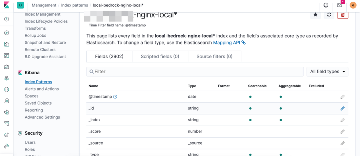
Task: Click the '_index' field name
Action: (x=94, y=120)
